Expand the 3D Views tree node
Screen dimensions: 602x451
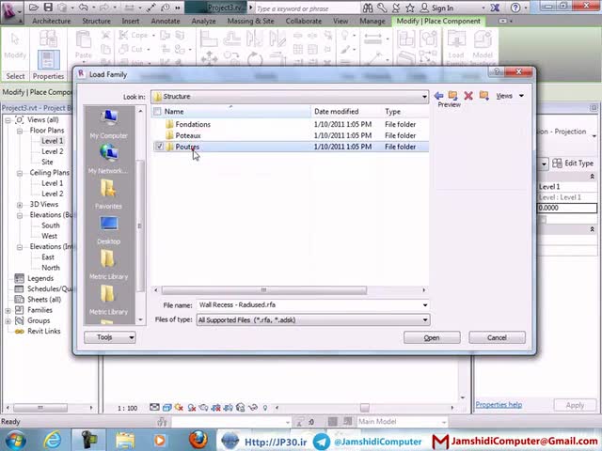tap(20, 205)
